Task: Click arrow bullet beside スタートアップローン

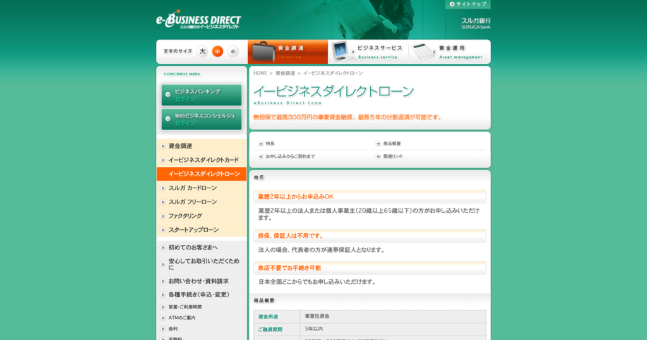Action: (x=162, y=230)
